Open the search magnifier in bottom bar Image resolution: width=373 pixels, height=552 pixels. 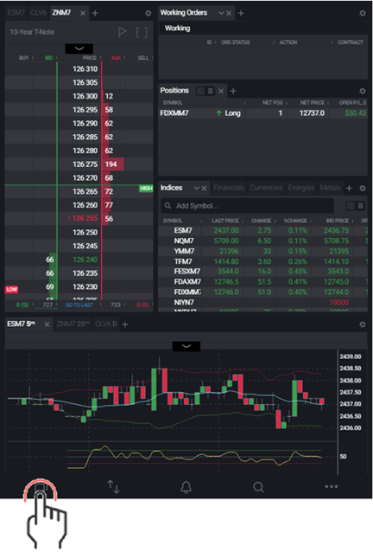click(258, 487)
